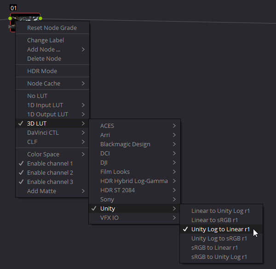Open the 1D Input LUT submenu

(52, 105)
